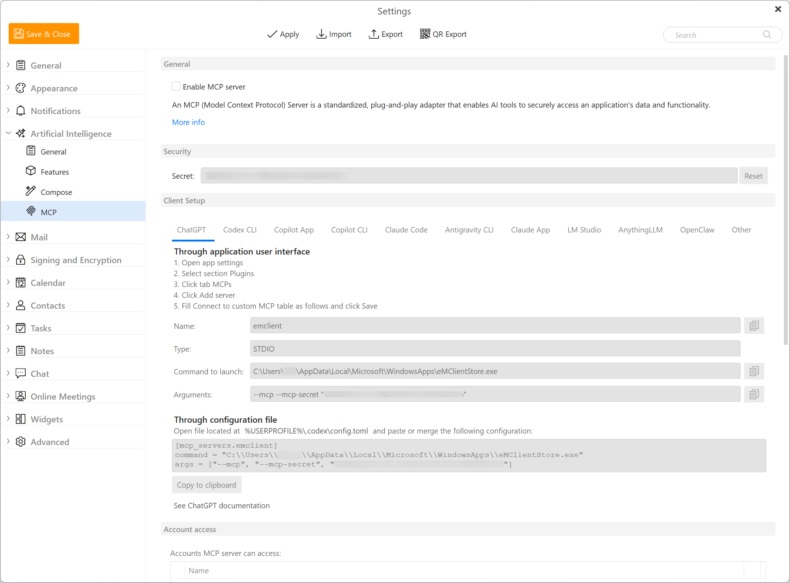Open Compose under Artificial Intelligence
This screenshot has width=790, height=583.
(x=73, y=192)
